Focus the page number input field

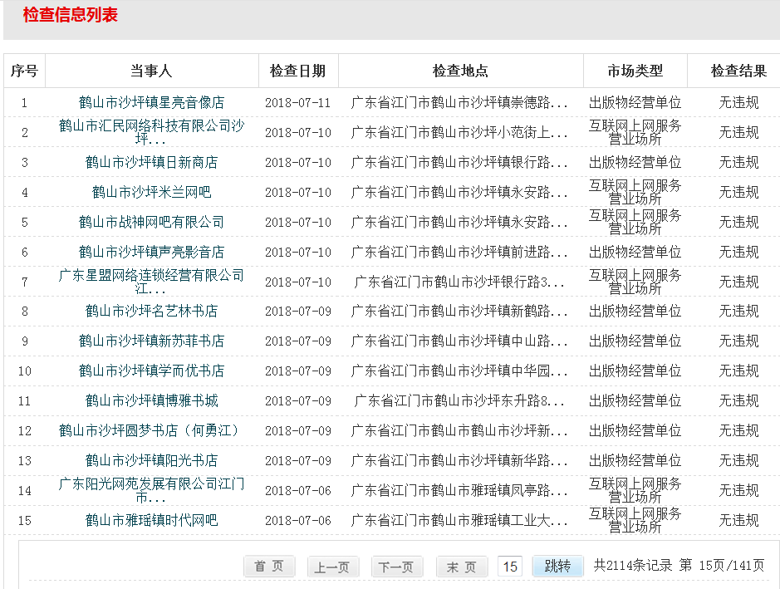tap(510, 567)
